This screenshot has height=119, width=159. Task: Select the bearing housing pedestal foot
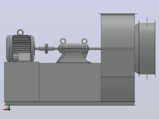(74, 57)
